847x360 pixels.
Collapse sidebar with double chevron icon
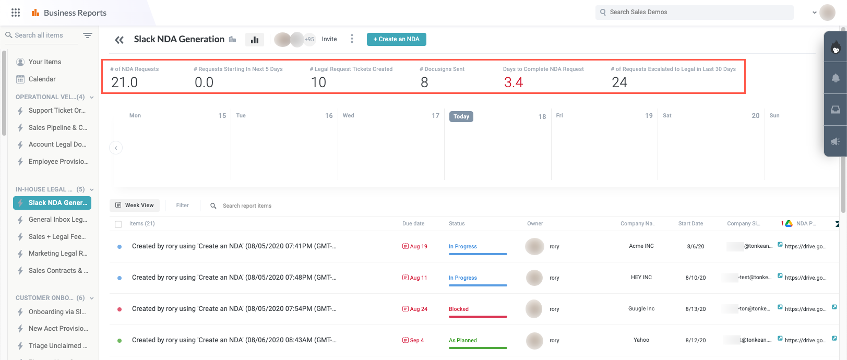[120, 40]
